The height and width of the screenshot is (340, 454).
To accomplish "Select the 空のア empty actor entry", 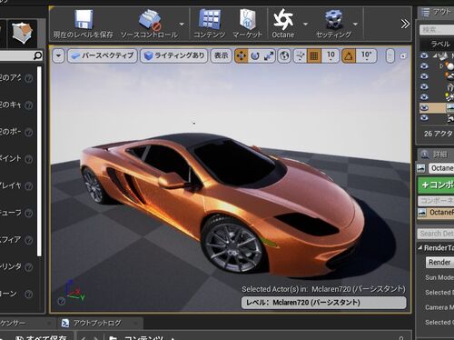I will (x=11, y=78).
